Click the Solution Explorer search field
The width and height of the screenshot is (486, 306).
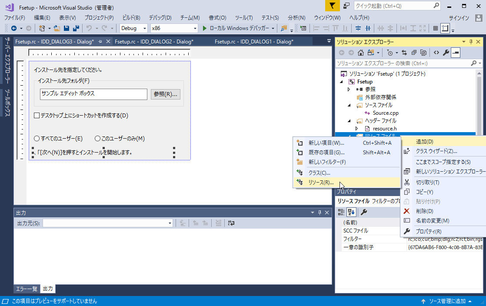pyautogui.click(x=409, y=63)
